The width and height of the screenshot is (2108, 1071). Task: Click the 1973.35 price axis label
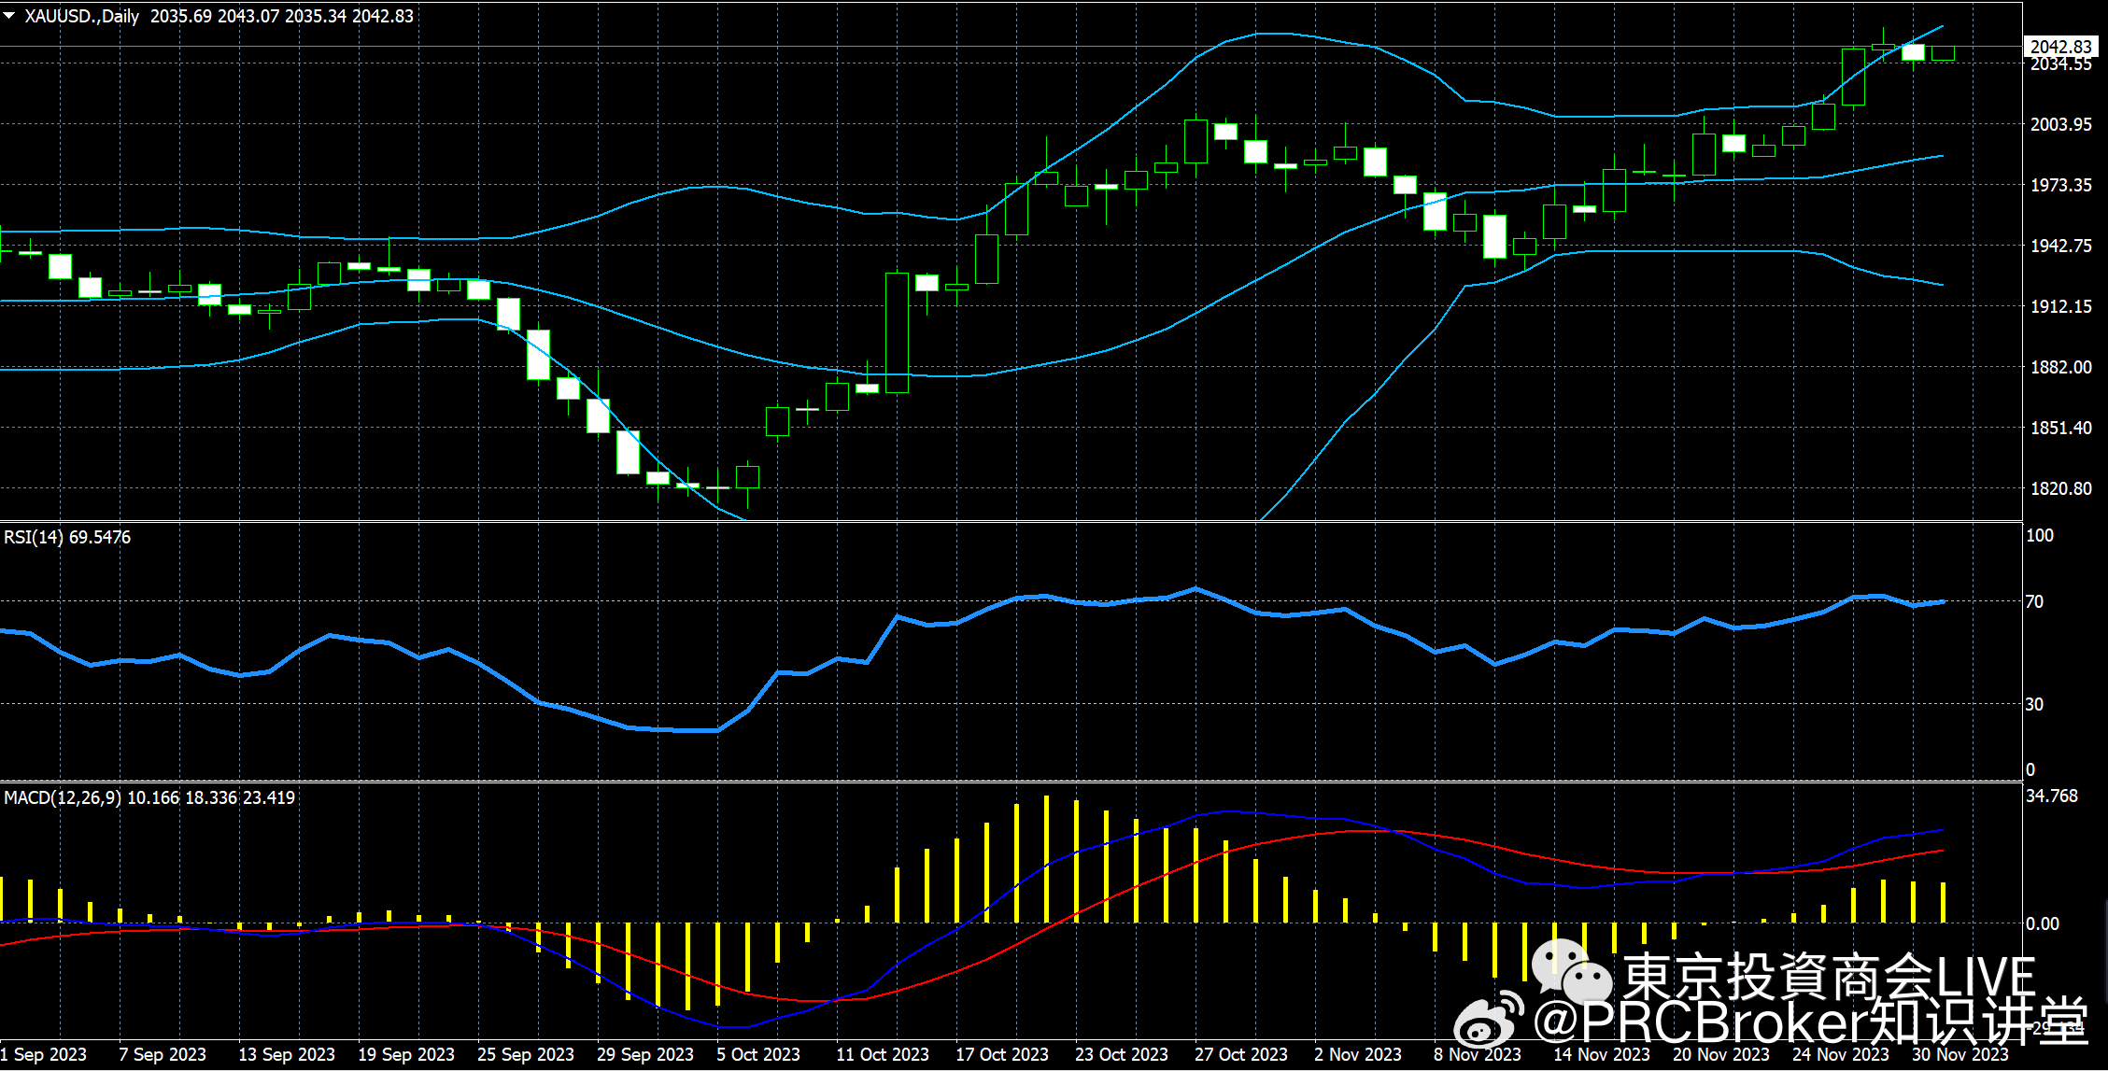click(x=2060, y=185)
